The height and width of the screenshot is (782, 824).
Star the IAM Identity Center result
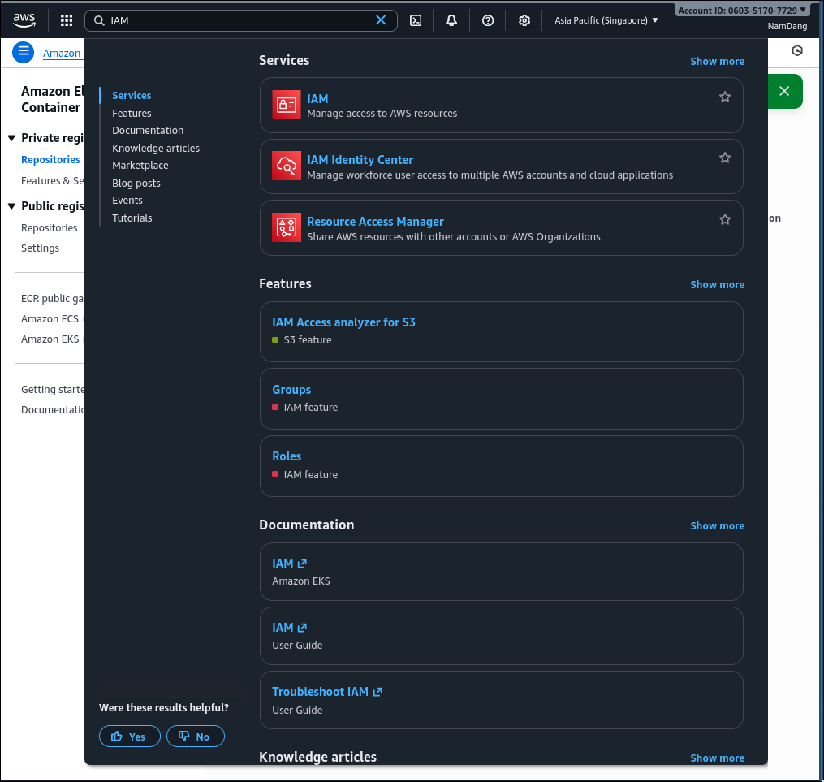pyautogui.click(x=724, y=158)
